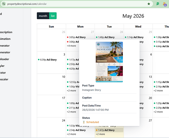Viewport: 169px width, 138px height.
Task: Open the green checkmark extension icon
Action: [x=158, y=4]
